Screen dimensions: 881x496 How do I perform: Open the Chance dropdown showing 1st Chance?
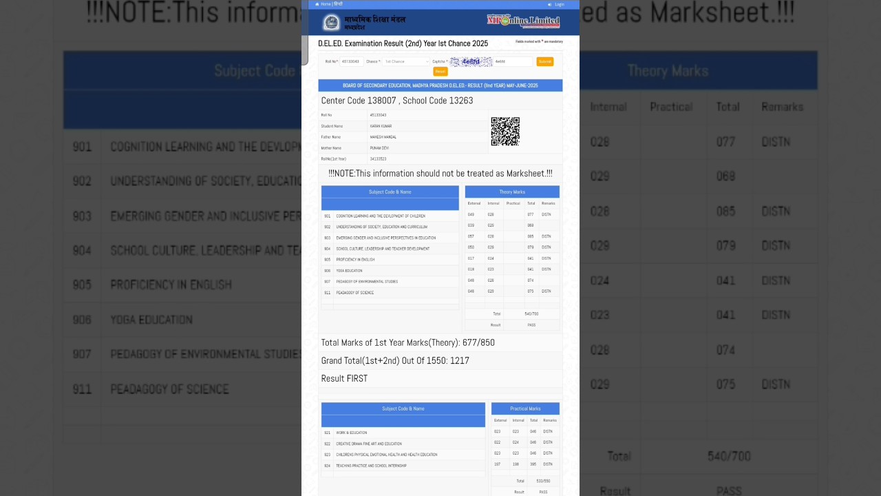(406, 61)
